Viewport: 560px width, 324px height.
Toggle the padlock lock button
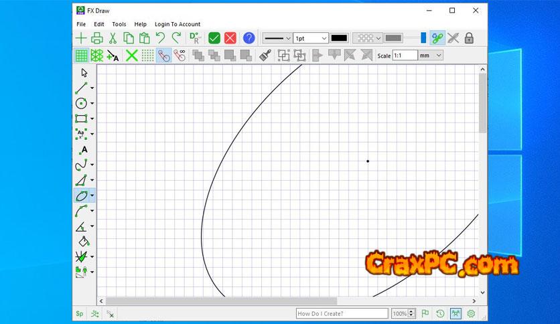pos(470,38)
